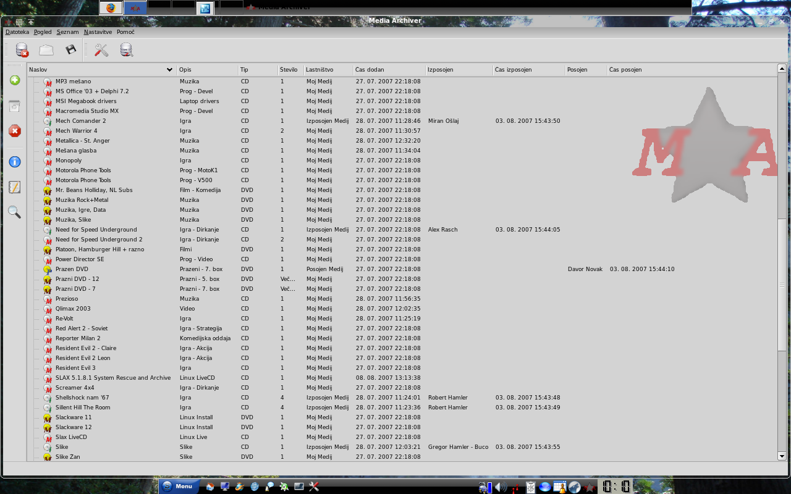Click the red tools icon in bottom taskbar
The width and height of the screenshot is (791, 494).
314,487
